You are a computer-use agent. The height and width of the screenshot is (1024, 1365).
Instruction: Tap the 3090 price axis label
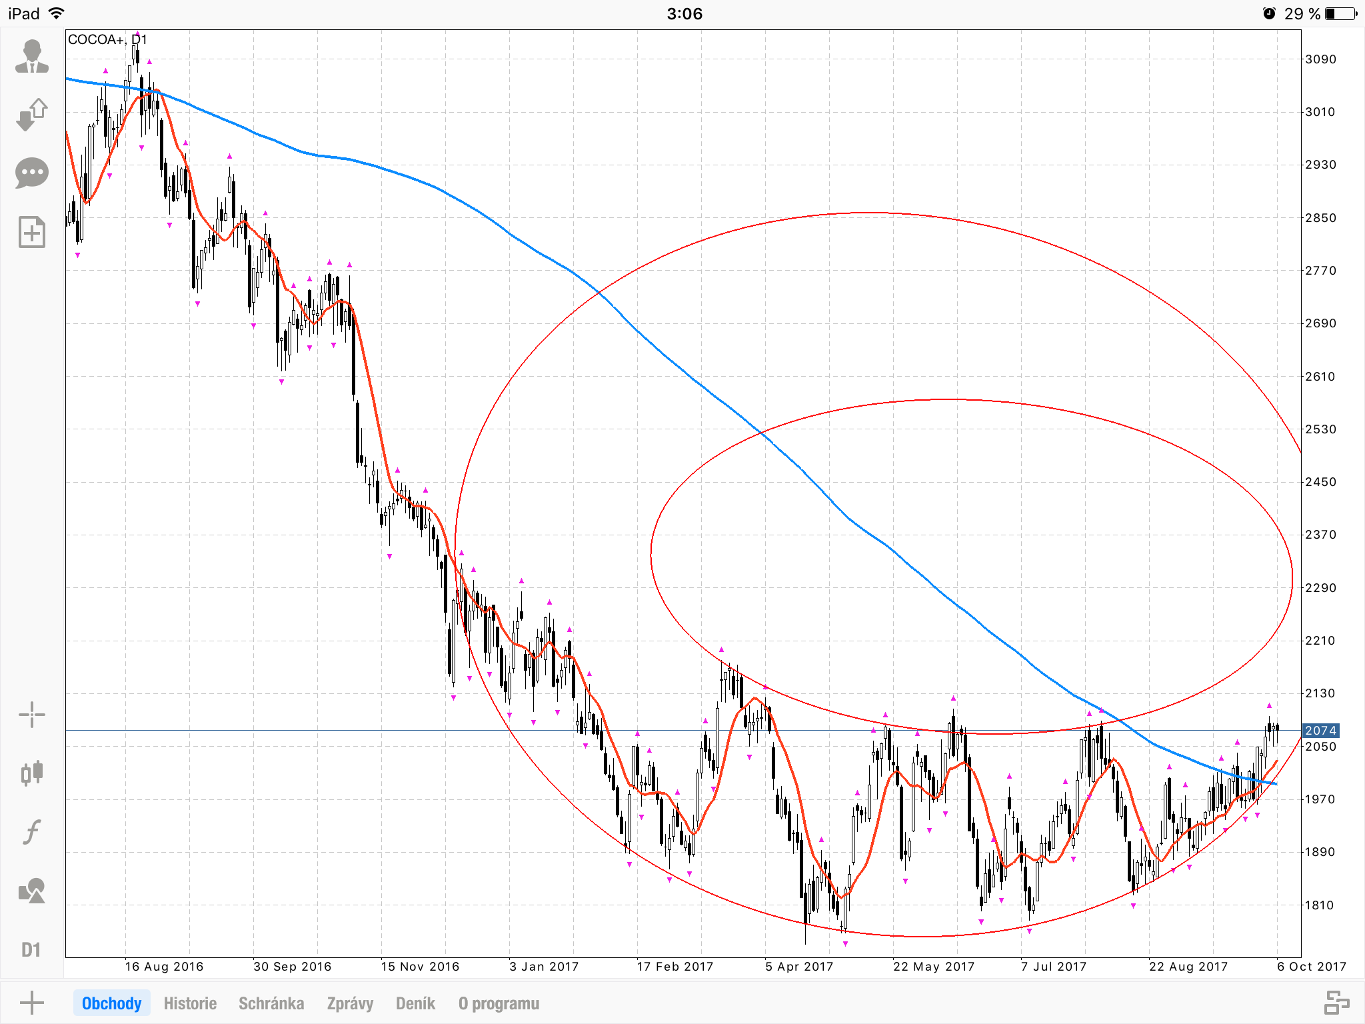coord(1320,59)
